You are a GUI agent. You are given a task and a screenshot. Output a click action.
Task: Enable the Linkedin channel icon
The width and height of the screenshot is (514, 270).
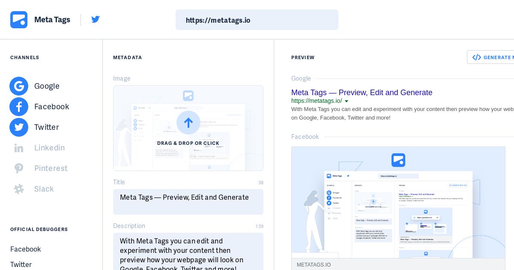click(x=19, y=148)
